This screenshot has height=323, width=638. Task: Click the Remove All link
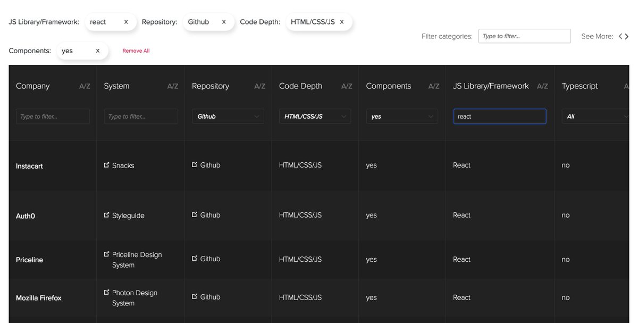[136, 51]
